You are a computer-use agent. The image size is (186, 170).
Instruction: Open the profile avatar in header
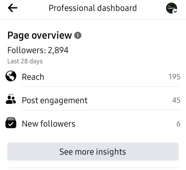pos(171,8)
